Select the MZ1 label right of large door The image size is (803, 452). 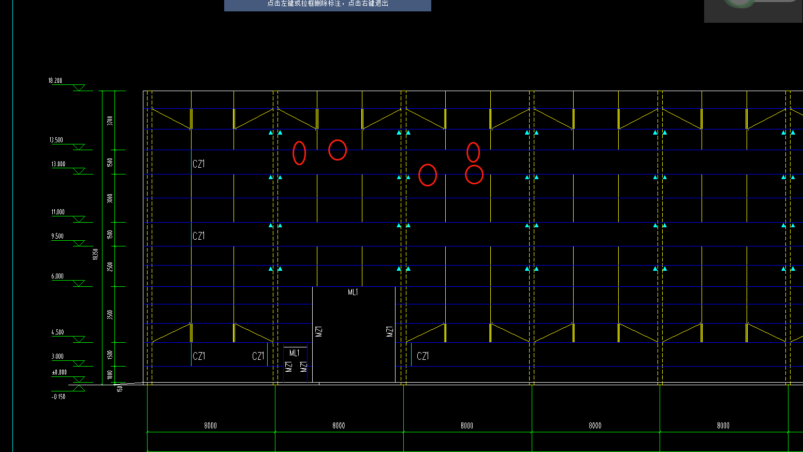pyautogui.click(x=390, y=331)
